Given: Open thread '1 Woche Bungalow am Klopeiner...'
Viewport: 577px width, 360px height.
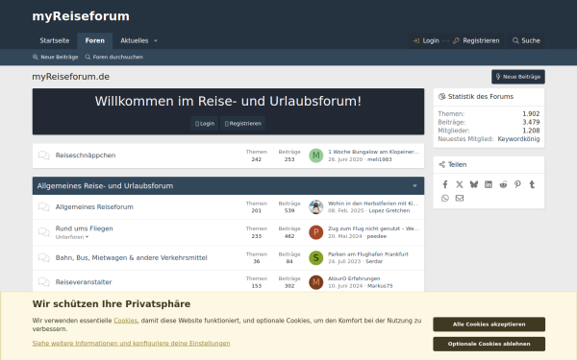Looking at the screenshot, I should point(373,152).
